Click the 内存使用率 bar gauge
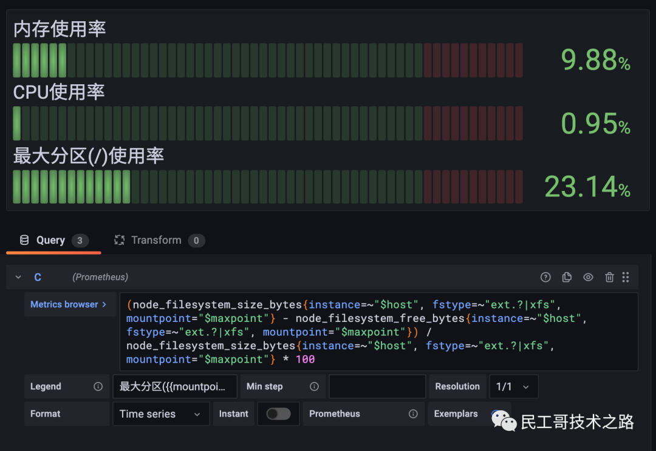 tap(268, 61)
